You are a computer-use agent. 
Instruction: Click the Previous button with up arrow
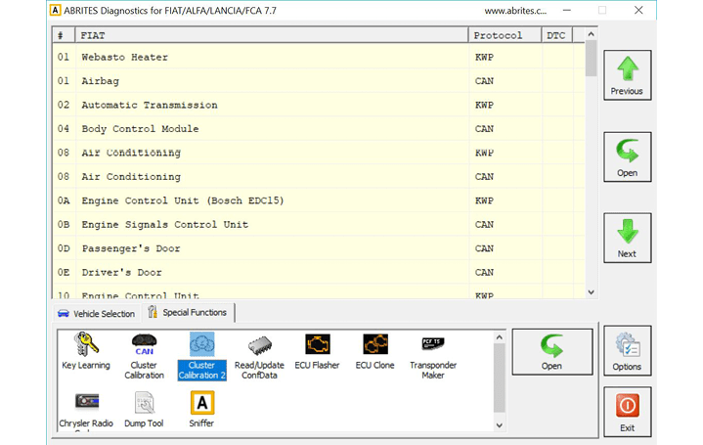click(627, 75)
